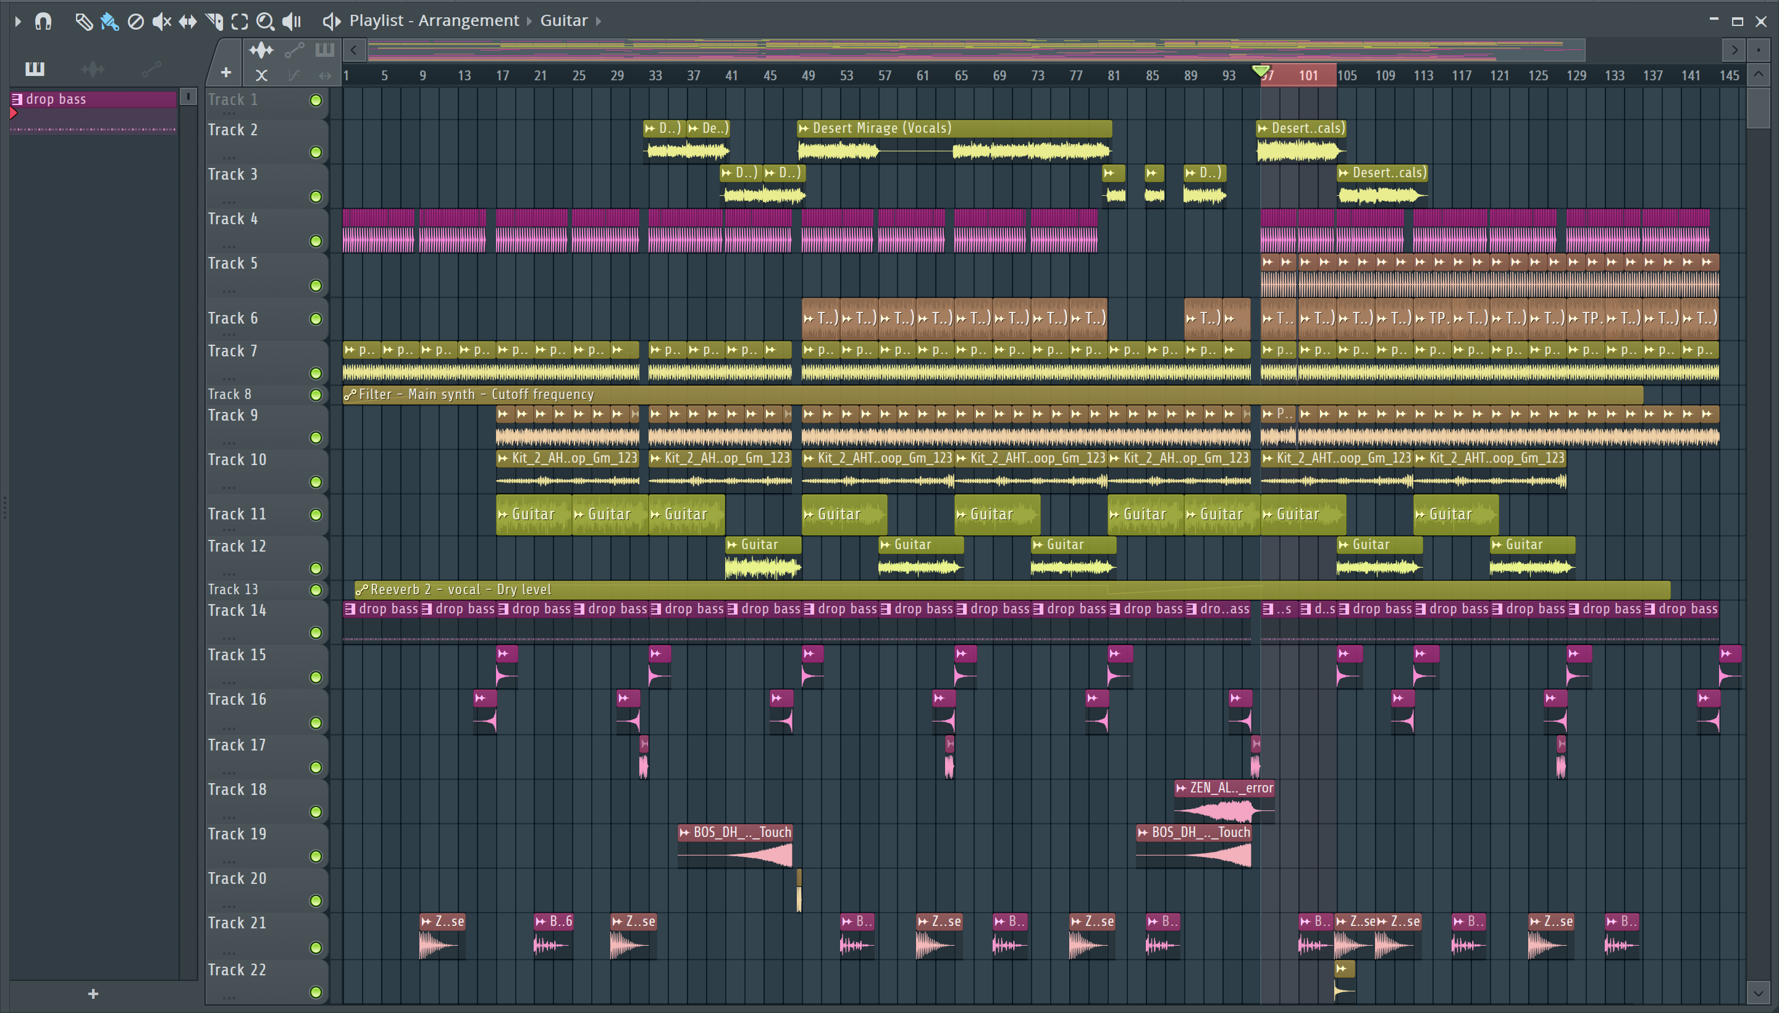Show automation clips in picker panel
This screenshot has width=1779, height=1013.
click(151, 68)
